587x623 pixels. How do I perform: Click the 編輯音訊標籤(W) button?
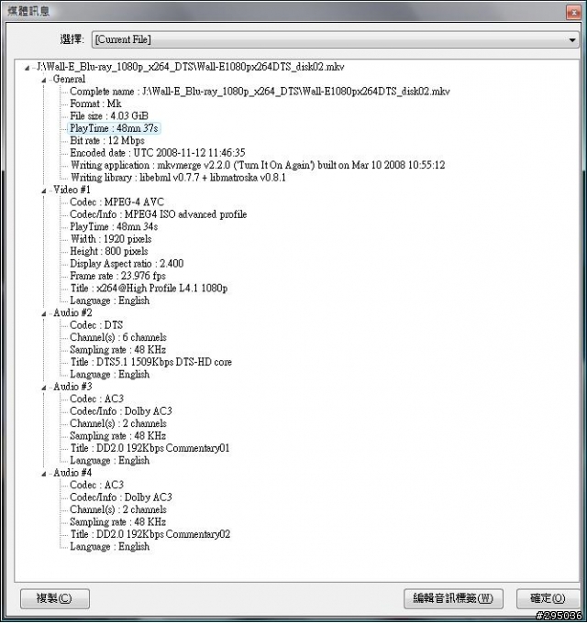(x=453, y=598)
